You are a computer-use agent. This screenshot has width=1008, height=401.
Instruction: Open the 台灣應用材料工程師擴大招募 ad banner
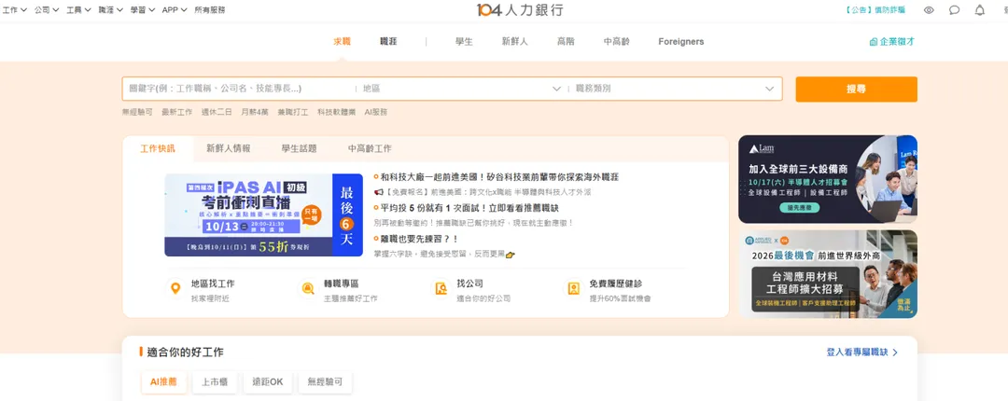click(827, 274)
